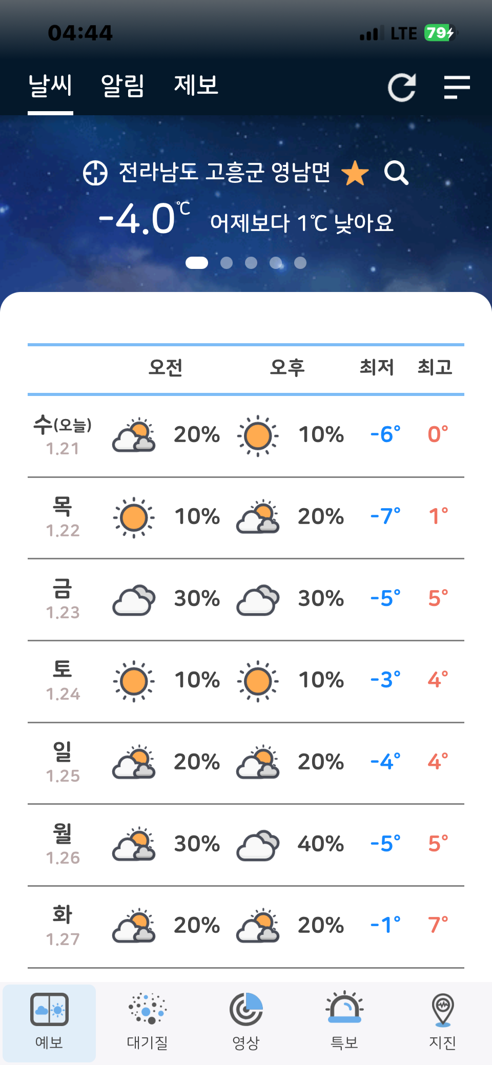Tap Friday morning cloudy weather icon
The image size is (492, 1065).
[134, 599]
